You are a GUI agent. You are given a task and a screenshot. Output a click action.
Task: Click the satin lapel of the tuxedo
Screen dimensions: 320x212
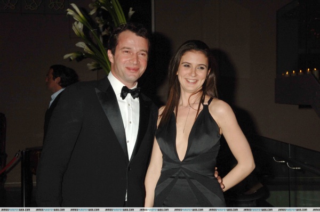click(x=111, y=114)
